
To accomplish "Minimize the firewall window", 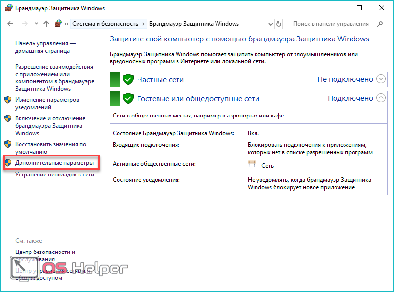I will pyautogui.click(x=337, y=8).
